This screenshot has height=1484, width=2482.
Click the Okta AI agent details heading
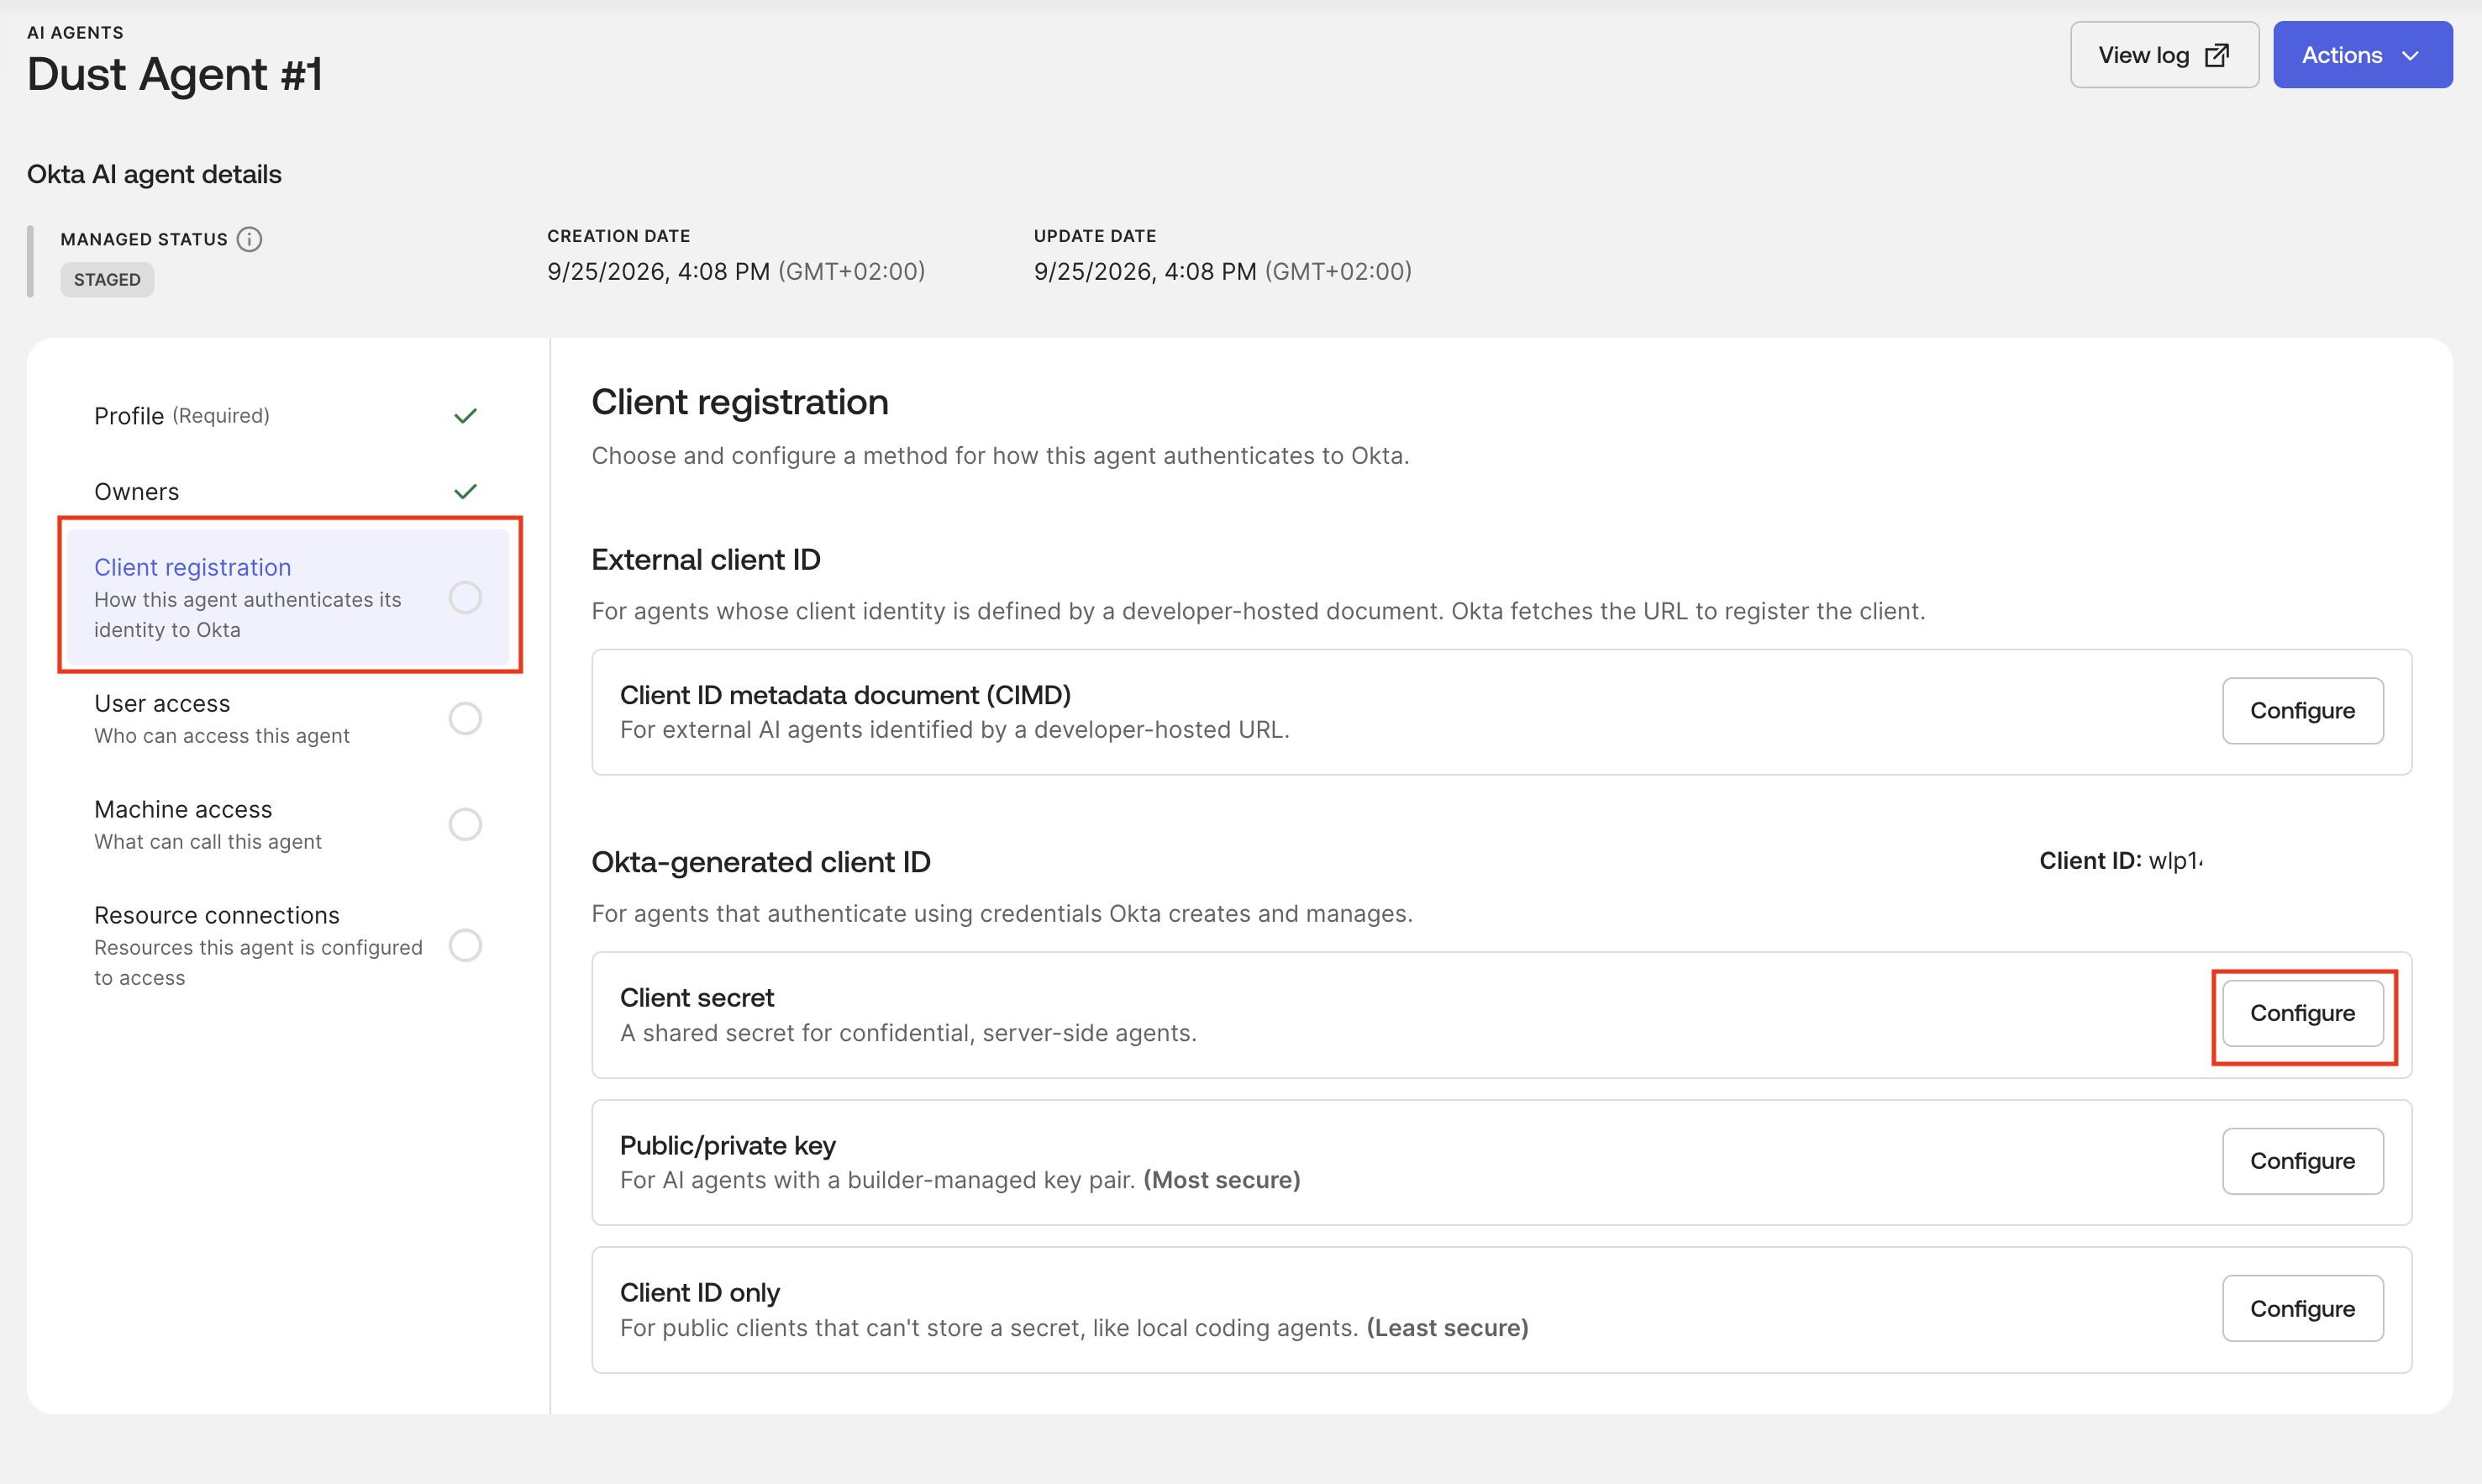(154, 175)
